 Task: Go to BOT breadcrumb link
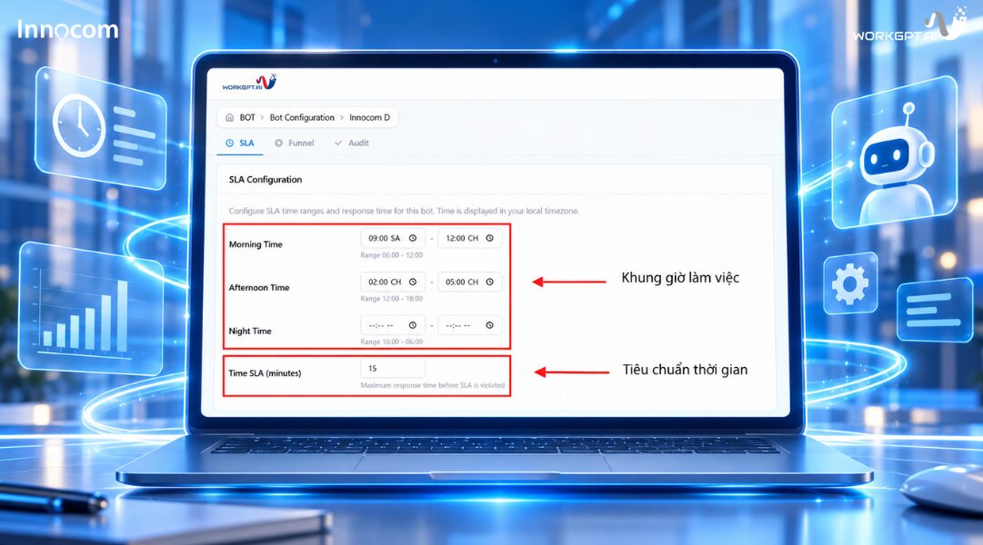(x=247, y=118)
